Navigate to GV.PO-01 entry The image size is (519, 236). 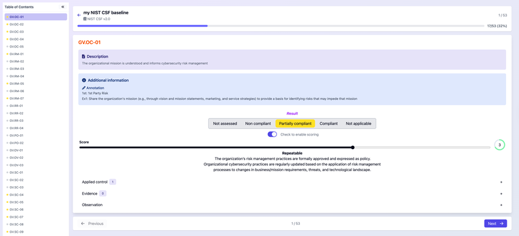(17, 136)
